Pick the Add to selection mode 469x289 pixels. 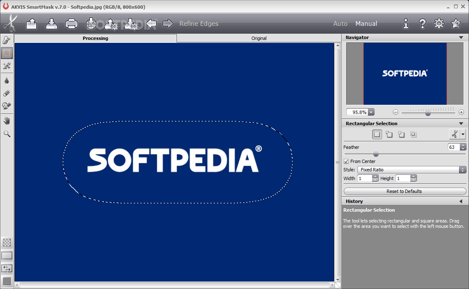(389, 134)
